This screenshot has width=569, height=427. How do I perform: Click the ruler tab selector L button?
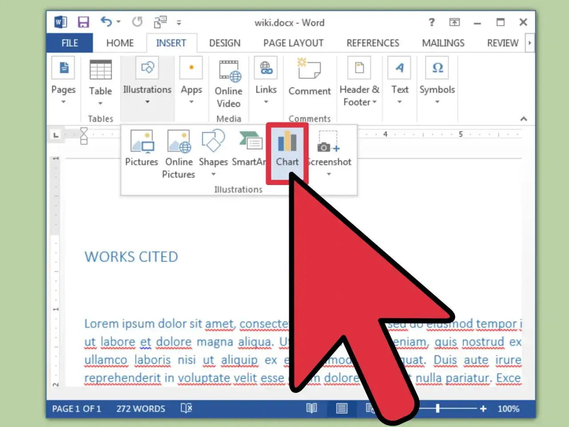[56, 134]
